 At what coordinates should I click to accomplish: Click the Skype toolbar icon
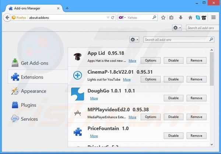pyautogui.click(x=198, y=18)
